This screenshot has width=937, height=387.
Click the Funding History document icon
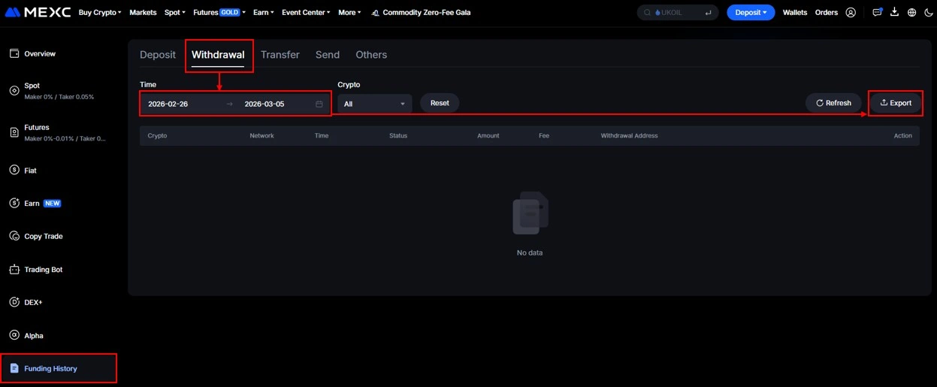[x=14, y=368]
